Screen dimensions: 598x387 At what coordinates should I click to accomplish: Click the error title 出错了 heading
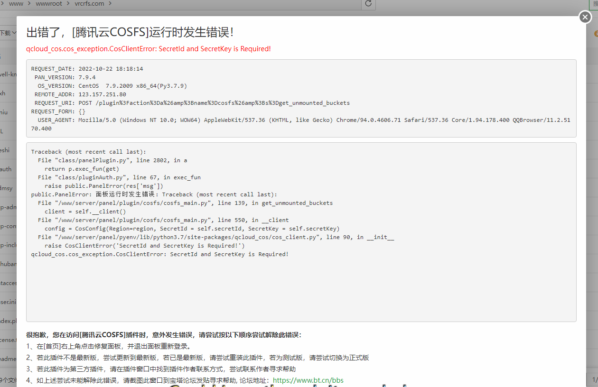tap(130, 32)
